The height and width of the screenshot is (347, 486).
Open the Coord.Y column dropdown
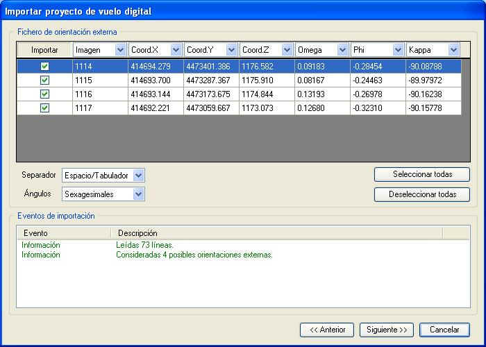pos(231,50)
